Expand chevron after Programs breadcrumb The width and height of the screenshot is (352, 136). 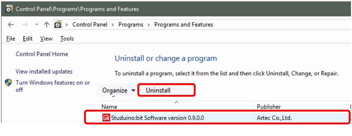point(148,25)
